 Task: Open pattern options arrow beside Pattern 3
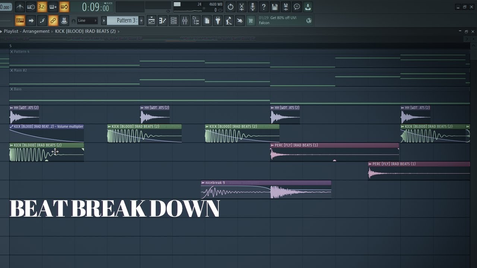pos(104,20)
